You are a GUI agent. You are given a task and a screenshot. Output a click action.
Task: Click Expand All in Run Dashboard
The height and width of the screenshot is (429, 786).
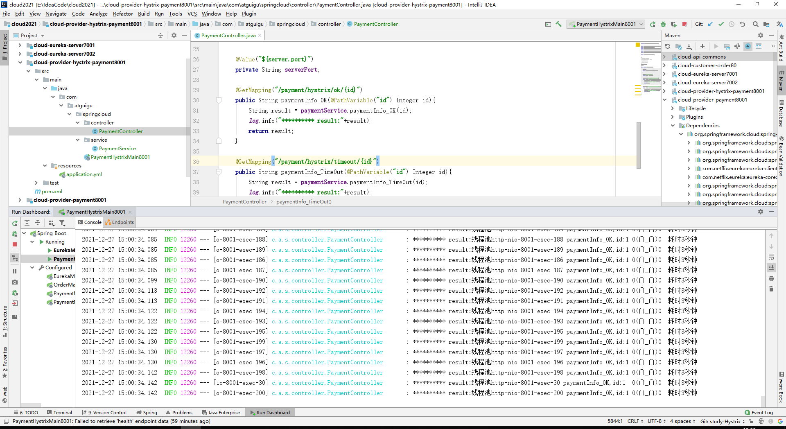27,223
